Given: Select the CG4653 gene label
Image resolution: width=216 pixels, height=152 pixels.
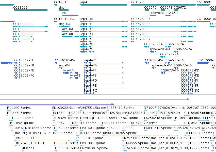Looking at the screenshot, I should pyautogui.click(x=172, y=13).
